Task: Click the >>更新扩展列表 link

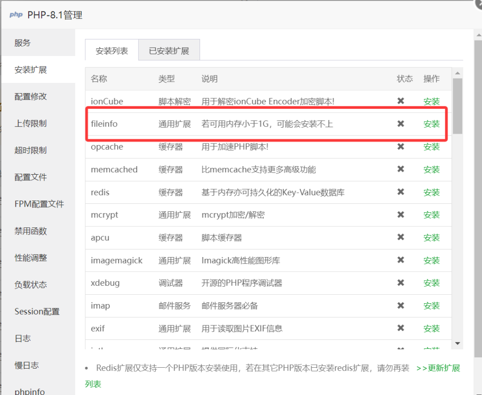Action: (438, 368)
